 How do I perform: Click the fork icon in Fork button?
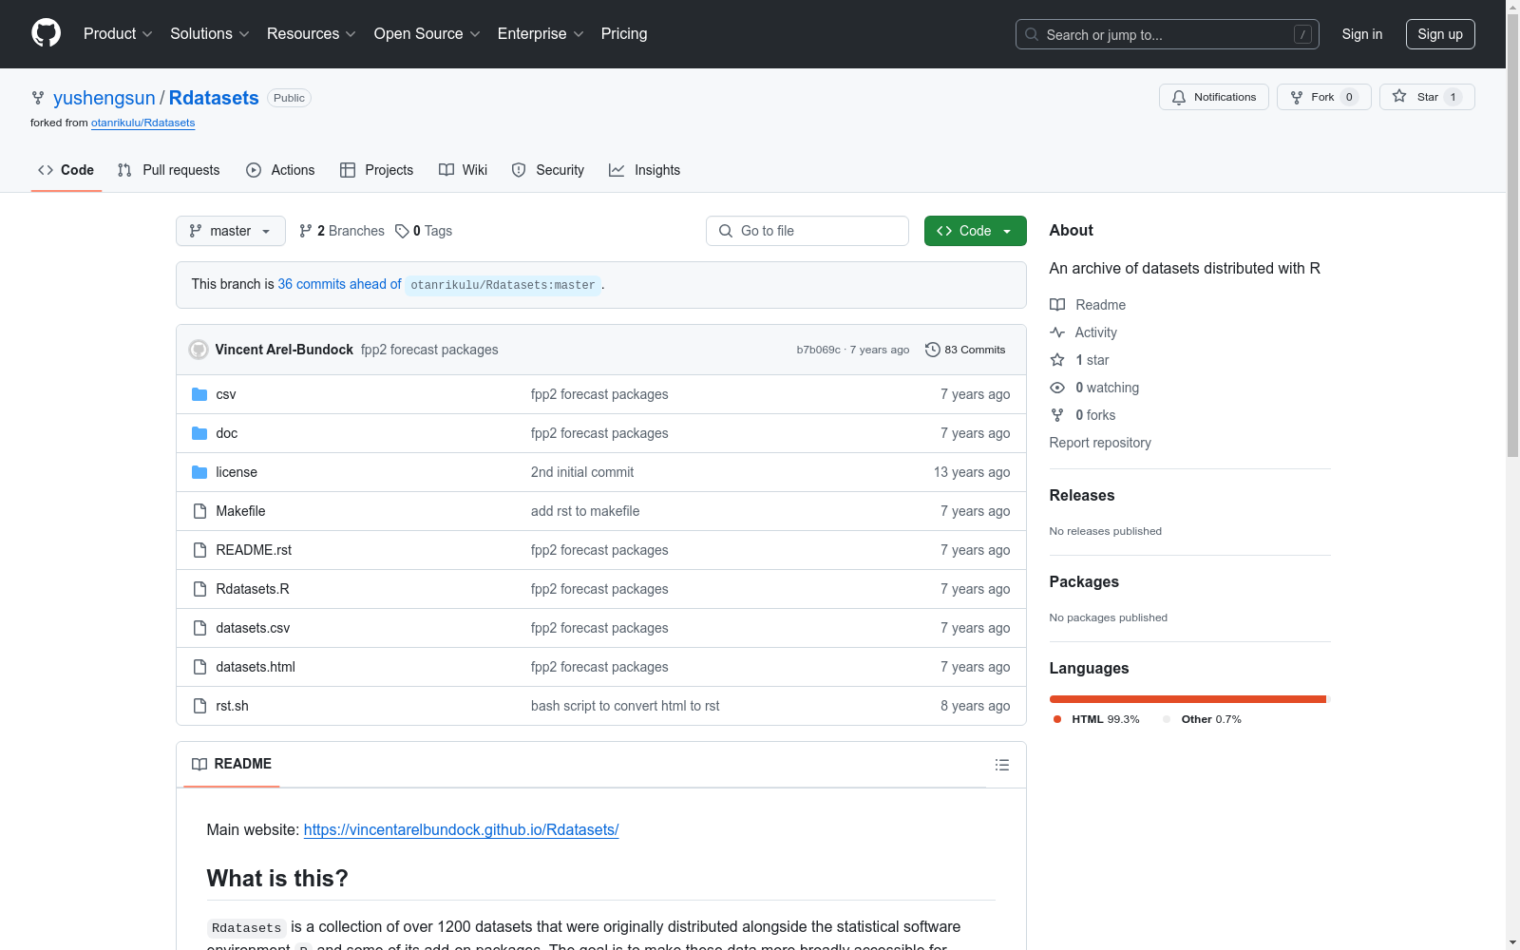pyautogui.click(x=1297, y=97)
